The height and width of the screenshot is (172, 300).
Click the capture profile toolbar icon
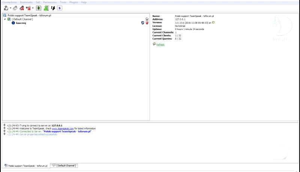click(15, 8)
